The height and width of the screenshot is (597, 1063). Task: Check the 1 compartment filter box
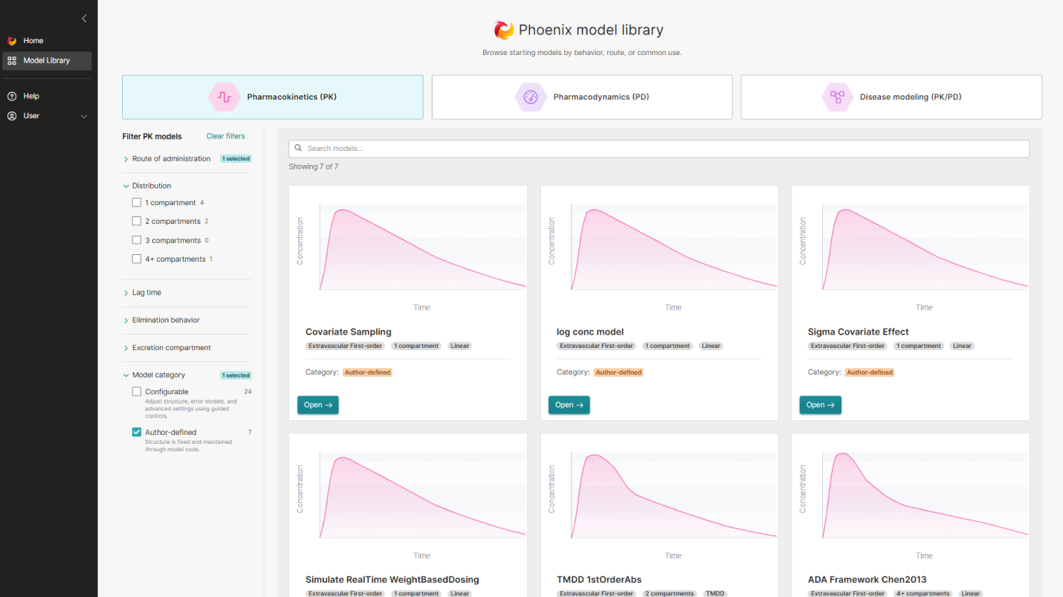[137, 202]
